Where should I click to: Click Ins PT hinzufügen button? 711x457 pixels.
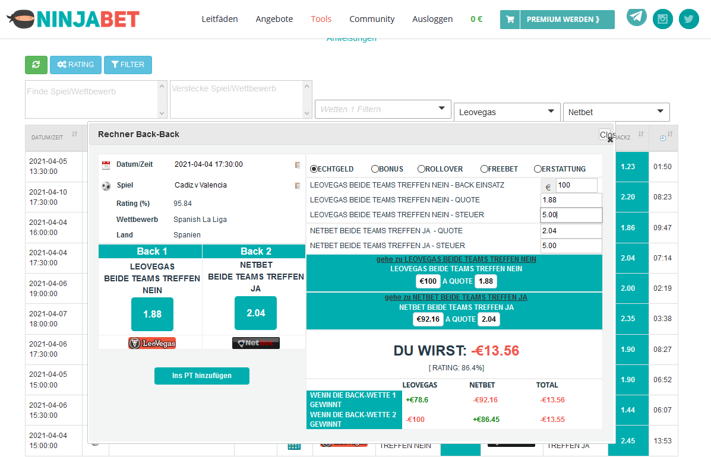pos(202,376)
